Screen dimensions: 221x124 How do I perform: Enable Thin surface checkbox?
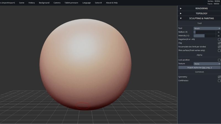[x=219, y=50]
